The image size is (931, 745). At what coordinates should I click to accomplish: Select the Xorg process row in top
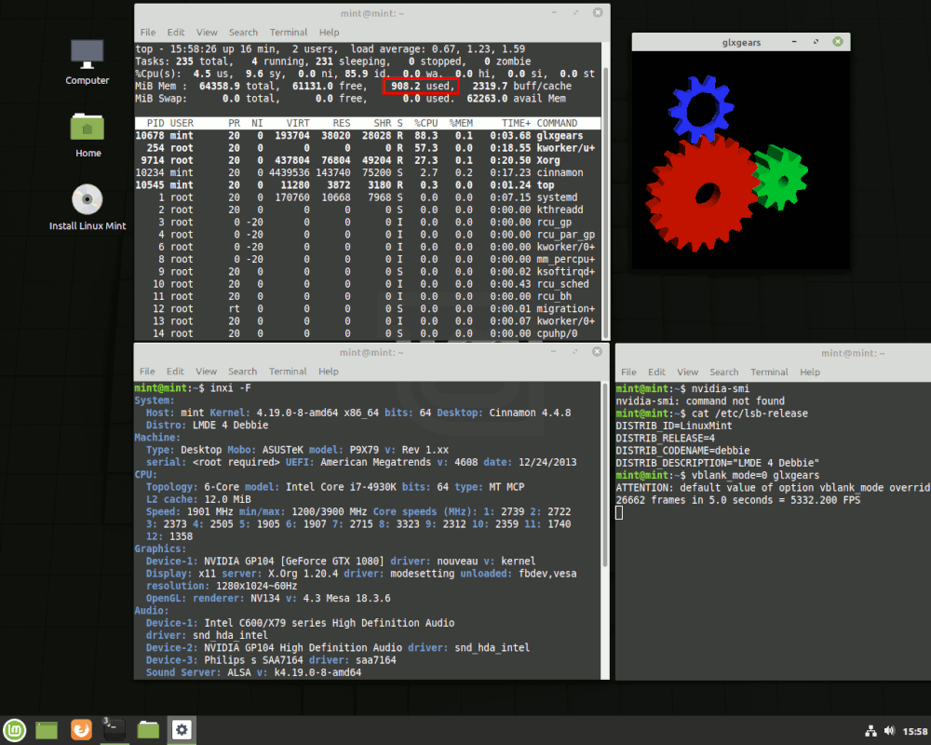pyautogui.click(x=368, y=160)
